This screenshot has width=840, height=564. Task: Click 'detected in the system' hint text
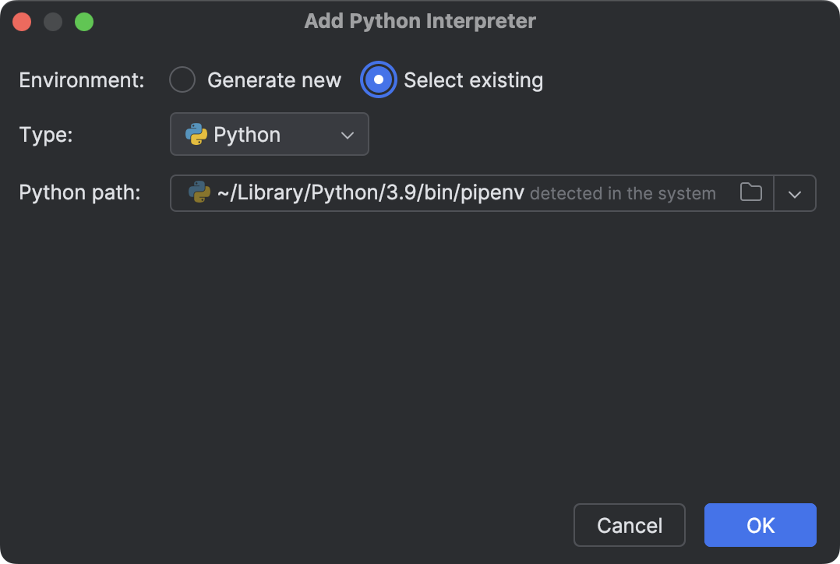623,194
